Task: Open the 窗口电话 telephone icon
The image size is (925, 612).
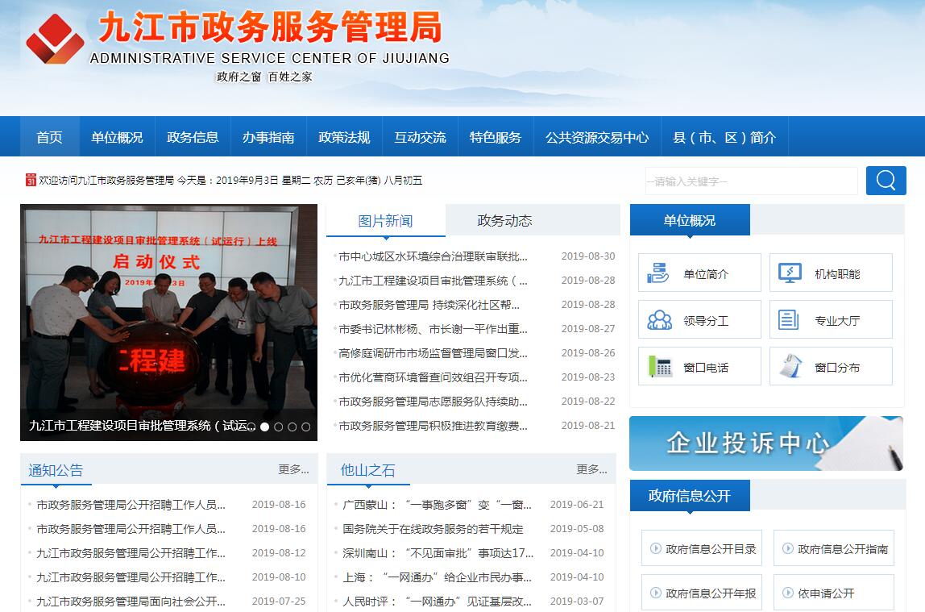Action: [660, 367]
